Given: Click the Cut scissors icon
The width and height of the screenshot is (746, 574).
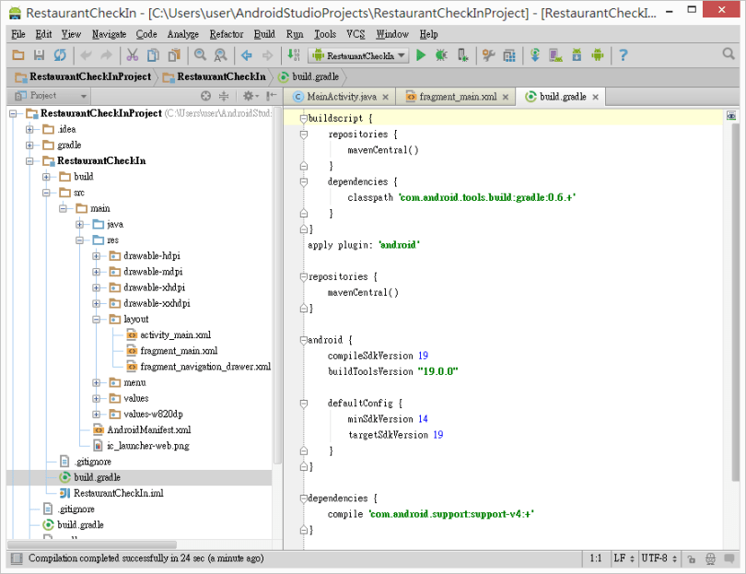Looking at the screenshot, I should point(132,56).
